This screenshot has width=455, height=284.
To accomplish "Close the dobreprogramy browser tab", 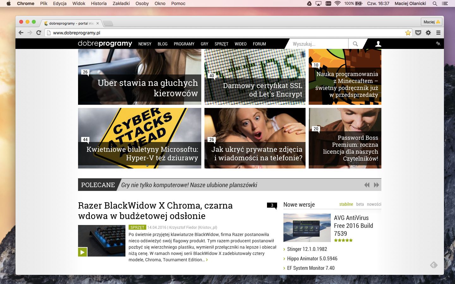I will (x=98, y=23).
